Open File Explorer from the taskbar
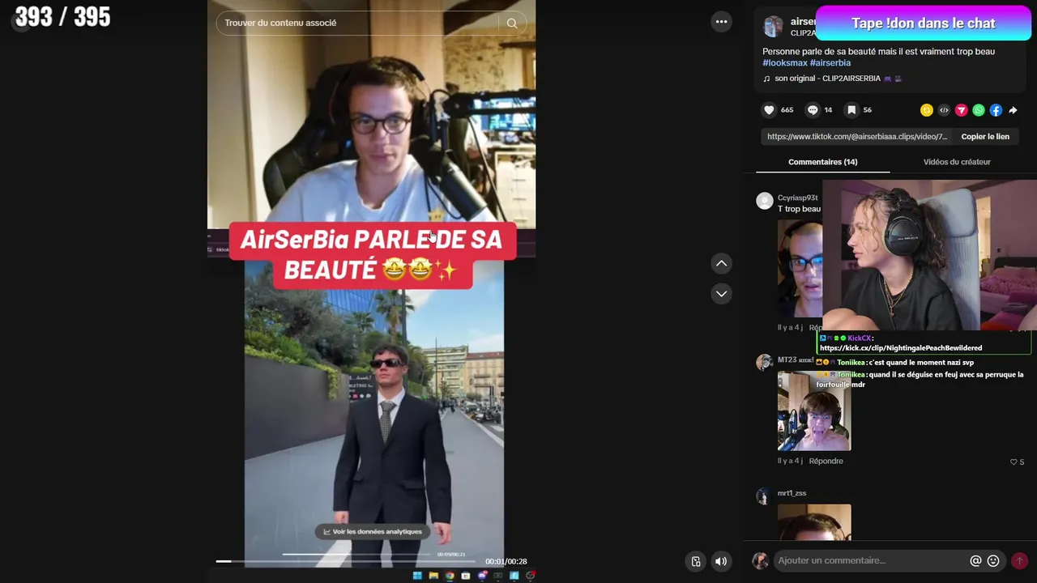Image resolution: width=1037 pixels, height=583 pixels. coord(433,576)
